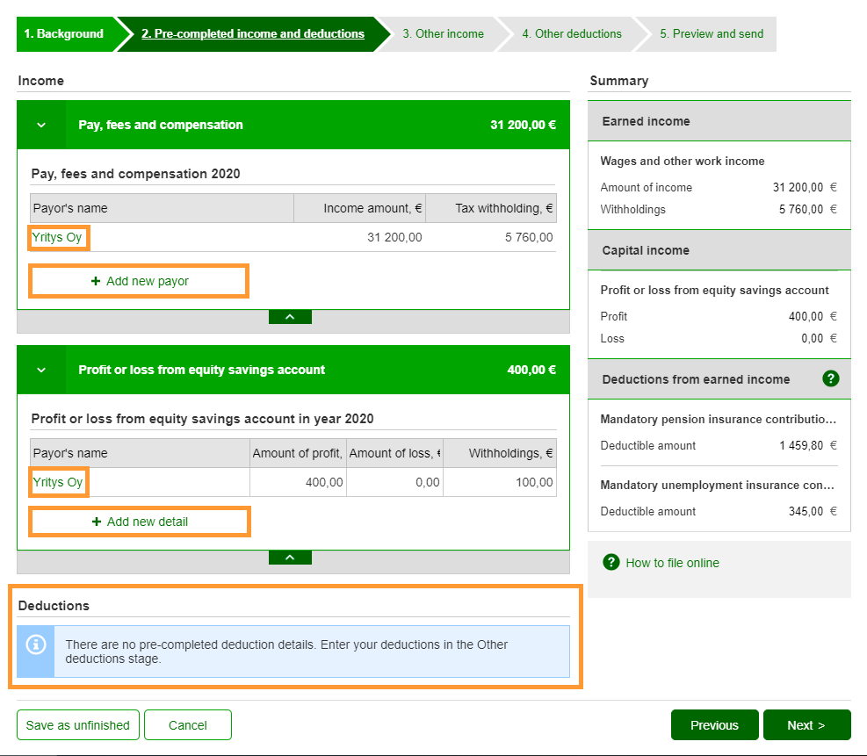Click the info icon in the Deductions notice
867x756 pixels.
coord(36,644)
